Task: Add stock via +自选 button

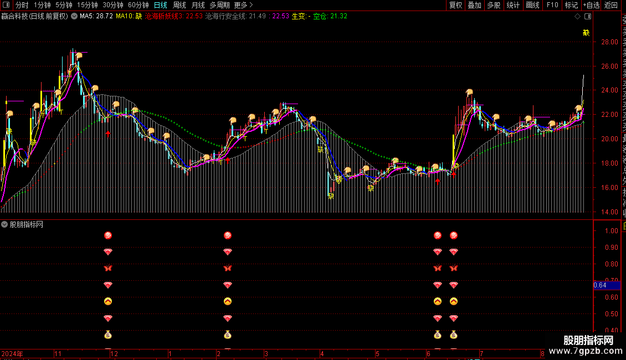Action: tap(591, 5)
